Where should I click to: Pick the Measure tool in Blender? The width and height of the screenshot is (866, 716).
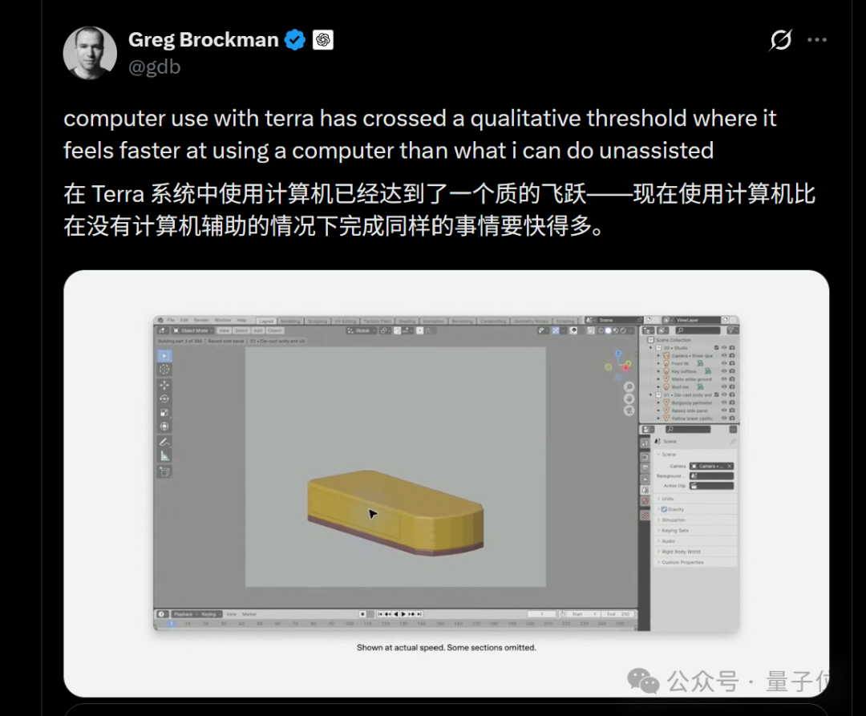[x=164, y=456]
